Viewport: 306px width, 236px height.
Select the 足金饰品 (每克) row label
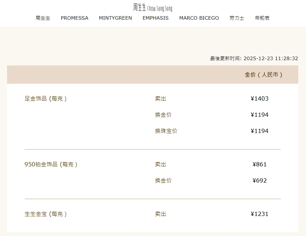click(46, 98)
